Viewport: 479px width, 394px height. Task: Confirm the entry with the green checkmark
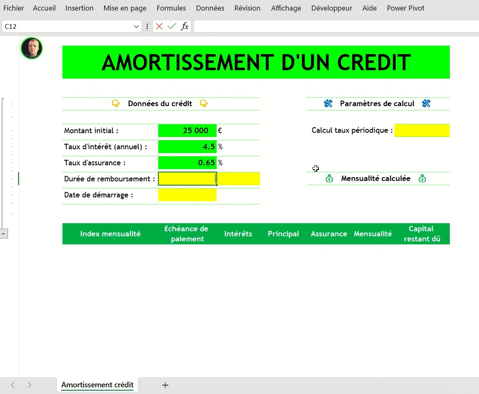click(172, 26)
